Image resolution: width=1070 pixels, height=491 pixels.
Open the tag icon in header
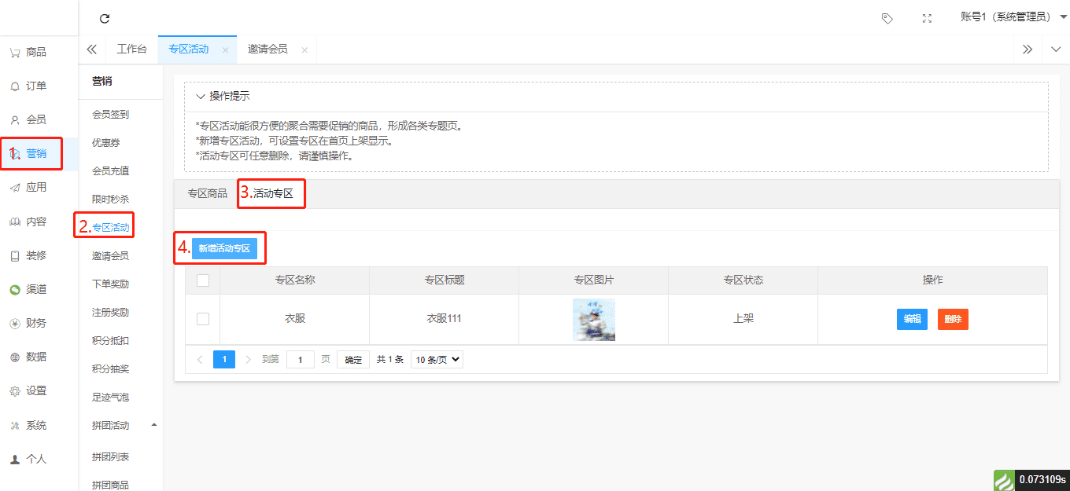click(x=887, y=18)
